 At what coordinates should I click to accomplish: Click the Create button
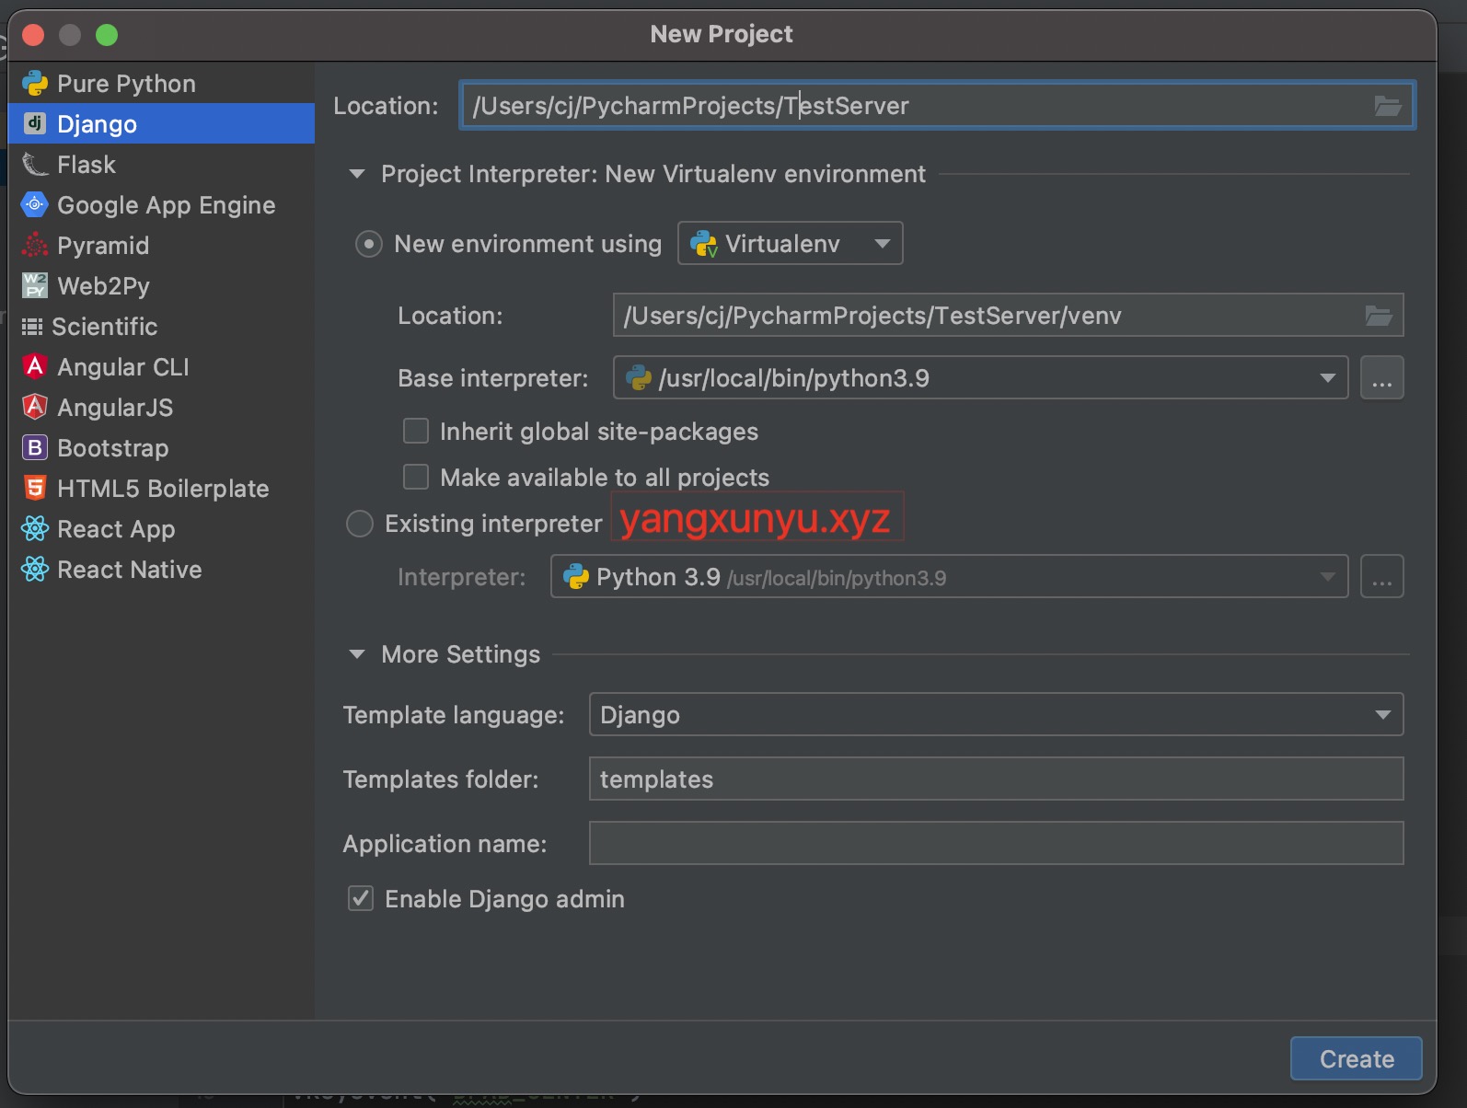[1357, 1059]
